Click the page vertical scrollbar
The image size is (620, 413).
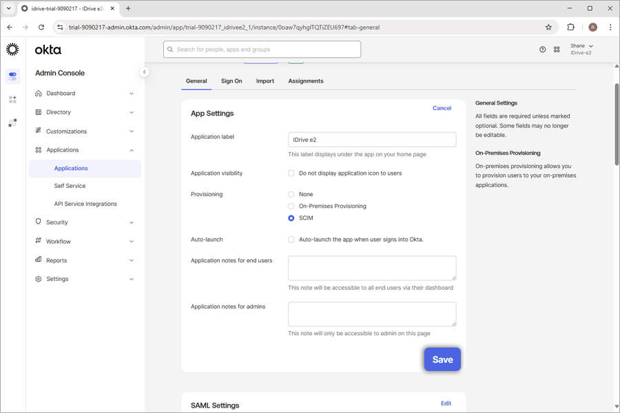click(617, 124)
